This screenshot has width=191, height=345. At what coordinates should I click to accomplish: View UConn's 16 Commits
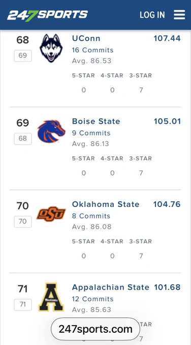[93, 50]
